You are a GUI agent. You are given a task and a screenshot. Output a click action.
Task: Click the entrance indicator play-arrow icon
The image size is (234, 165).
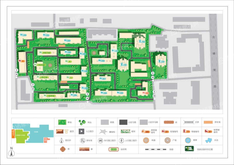coord(82,131)
